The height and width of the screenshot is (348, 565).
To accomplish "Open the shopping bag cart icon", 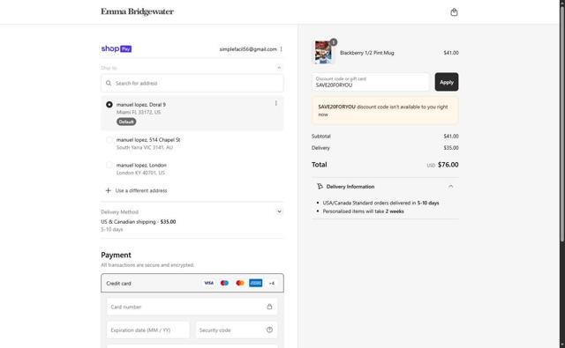I will click(x=454, y=12).
